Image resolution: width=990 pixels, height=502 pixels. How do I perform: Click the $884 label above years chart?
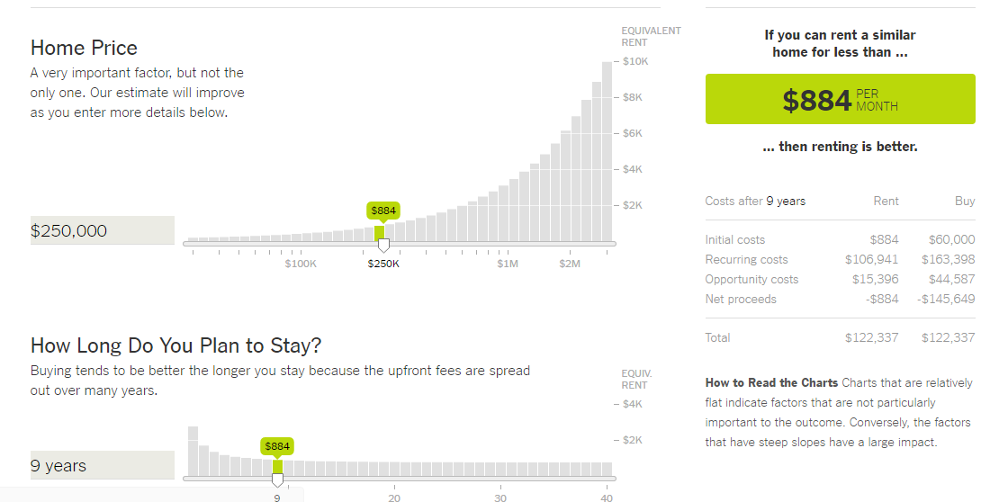click(277, 446)
